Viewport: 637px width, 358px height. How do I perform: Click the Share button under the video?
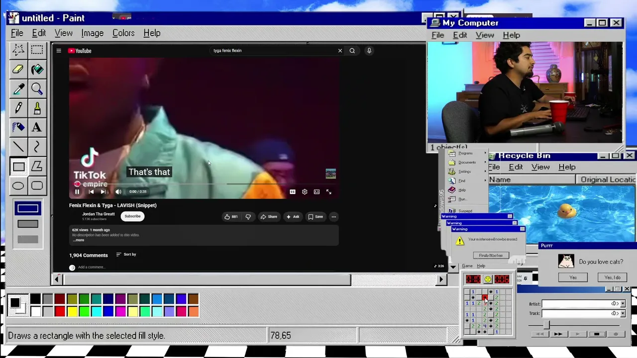269,217
